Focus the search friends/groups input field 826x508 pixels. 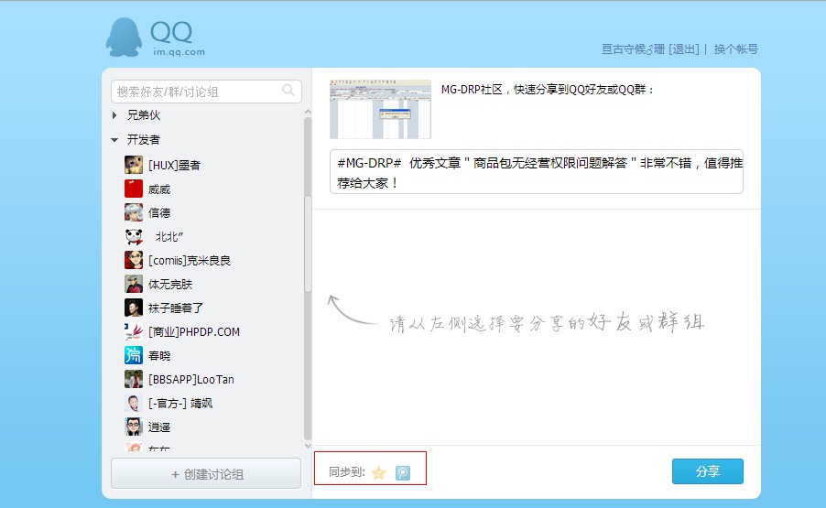pos(206,92)
